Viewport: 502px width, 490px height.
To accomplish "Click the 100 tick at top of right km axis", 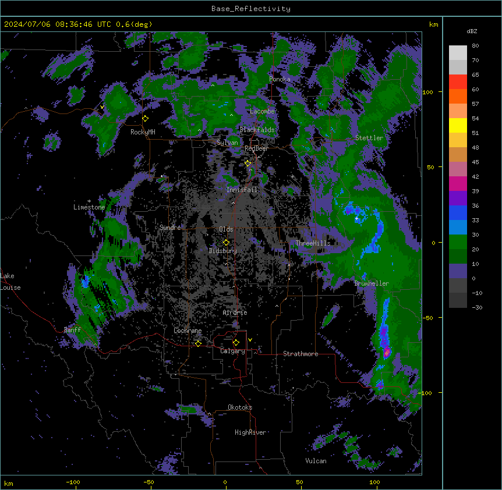I will click(427, 92).
